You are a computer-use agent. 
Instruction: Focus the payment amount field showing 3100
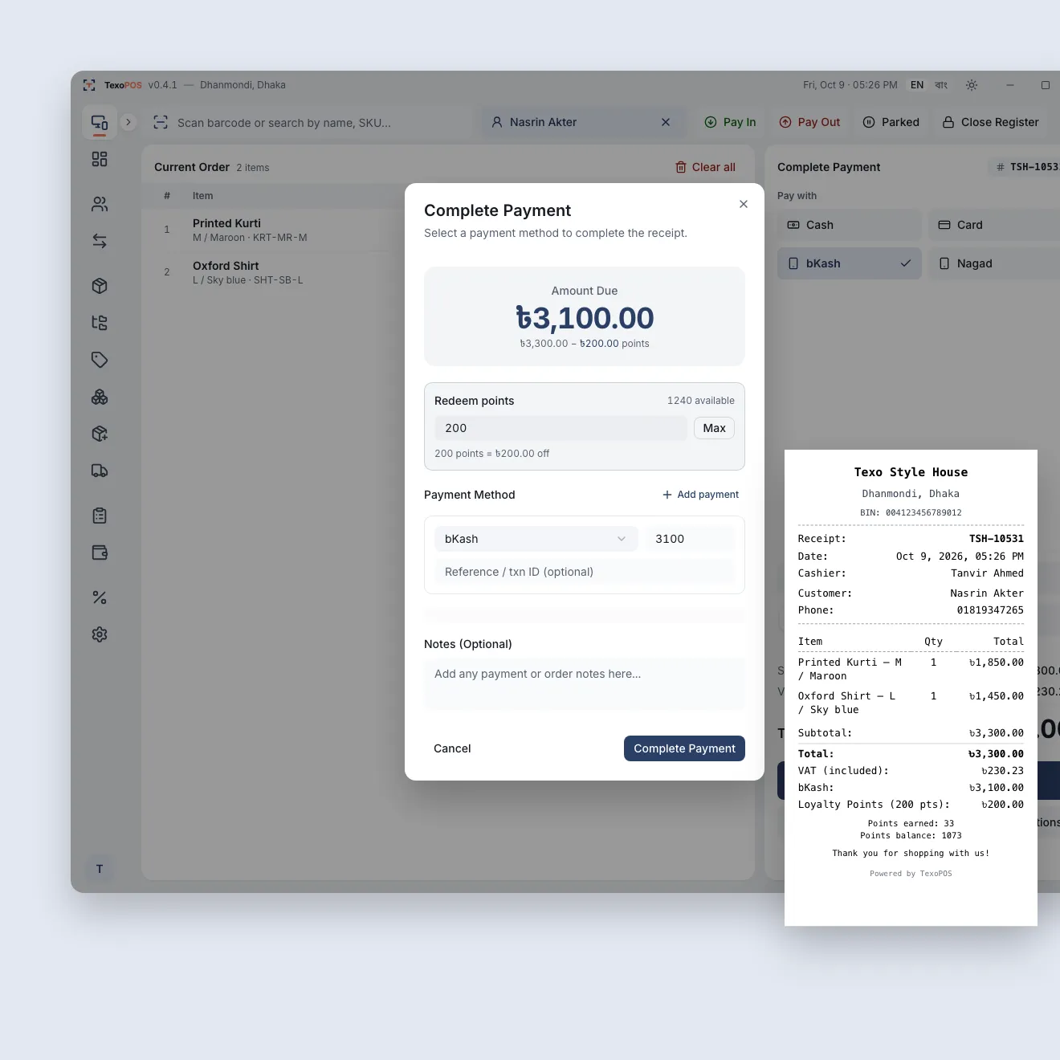691,539
